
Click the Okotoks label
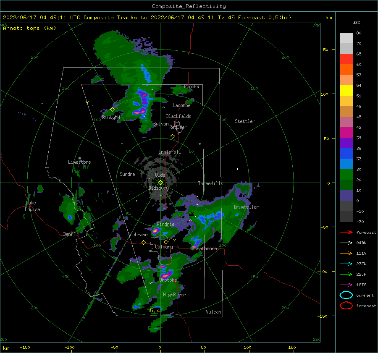click(x=168, y=280)
